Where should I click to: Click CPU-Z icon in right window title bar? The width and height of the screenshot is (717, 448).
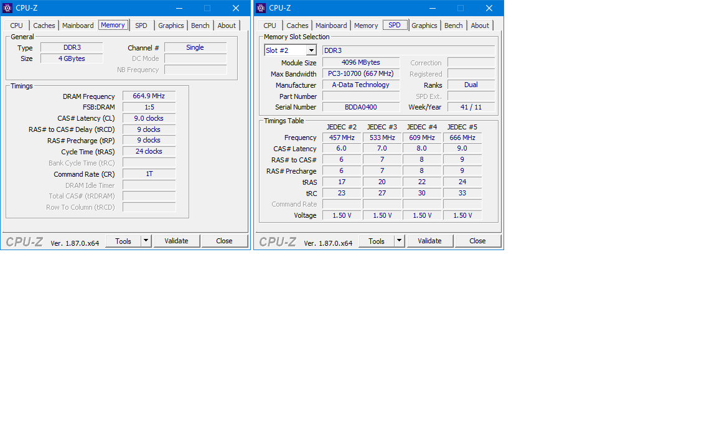pyautogui.click(x=261, y=8)
